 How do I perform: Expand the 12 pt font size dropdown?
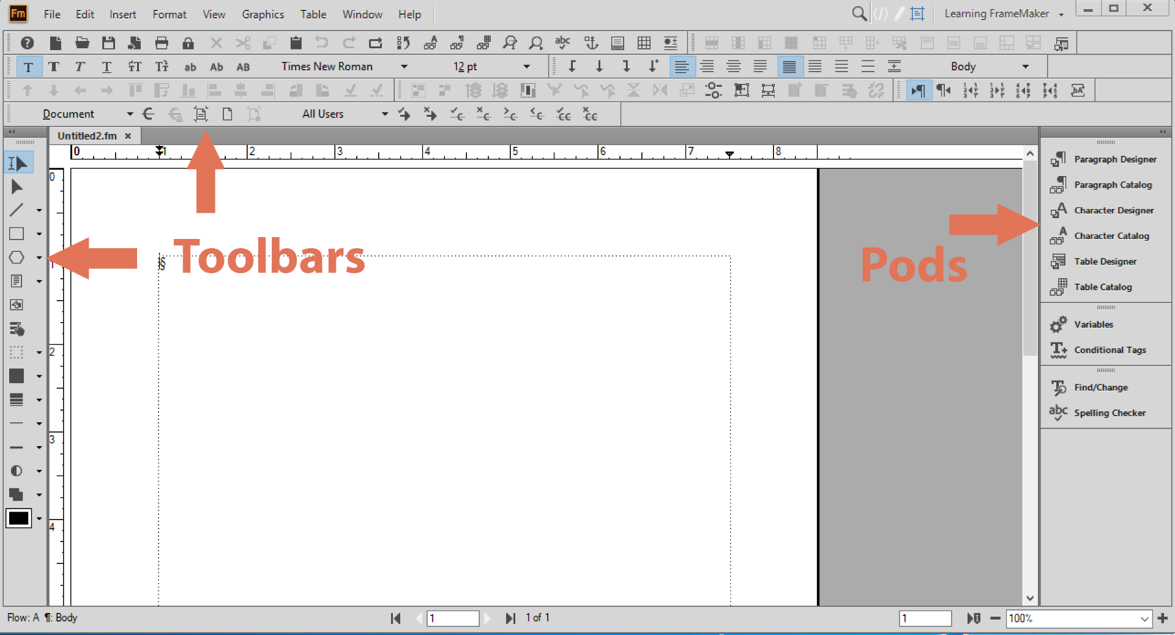click(527, 67)
